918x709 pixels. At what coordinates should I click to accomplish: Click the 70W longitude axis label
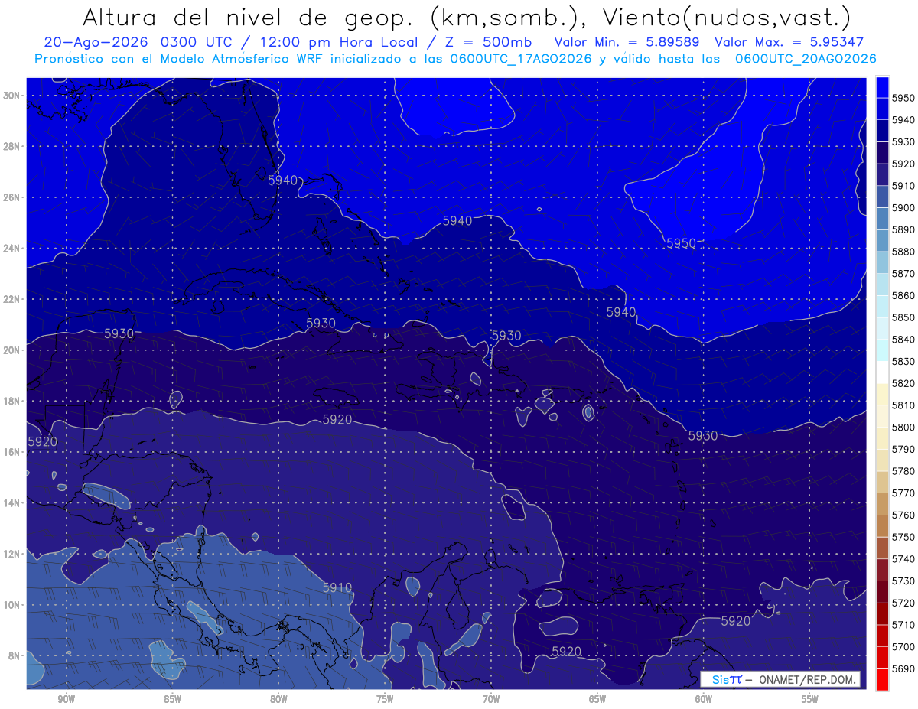coord(491,699)
